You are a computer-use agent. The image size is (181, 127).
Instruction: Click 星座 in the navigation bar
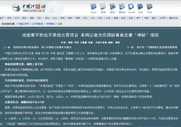tap(154, 18)
